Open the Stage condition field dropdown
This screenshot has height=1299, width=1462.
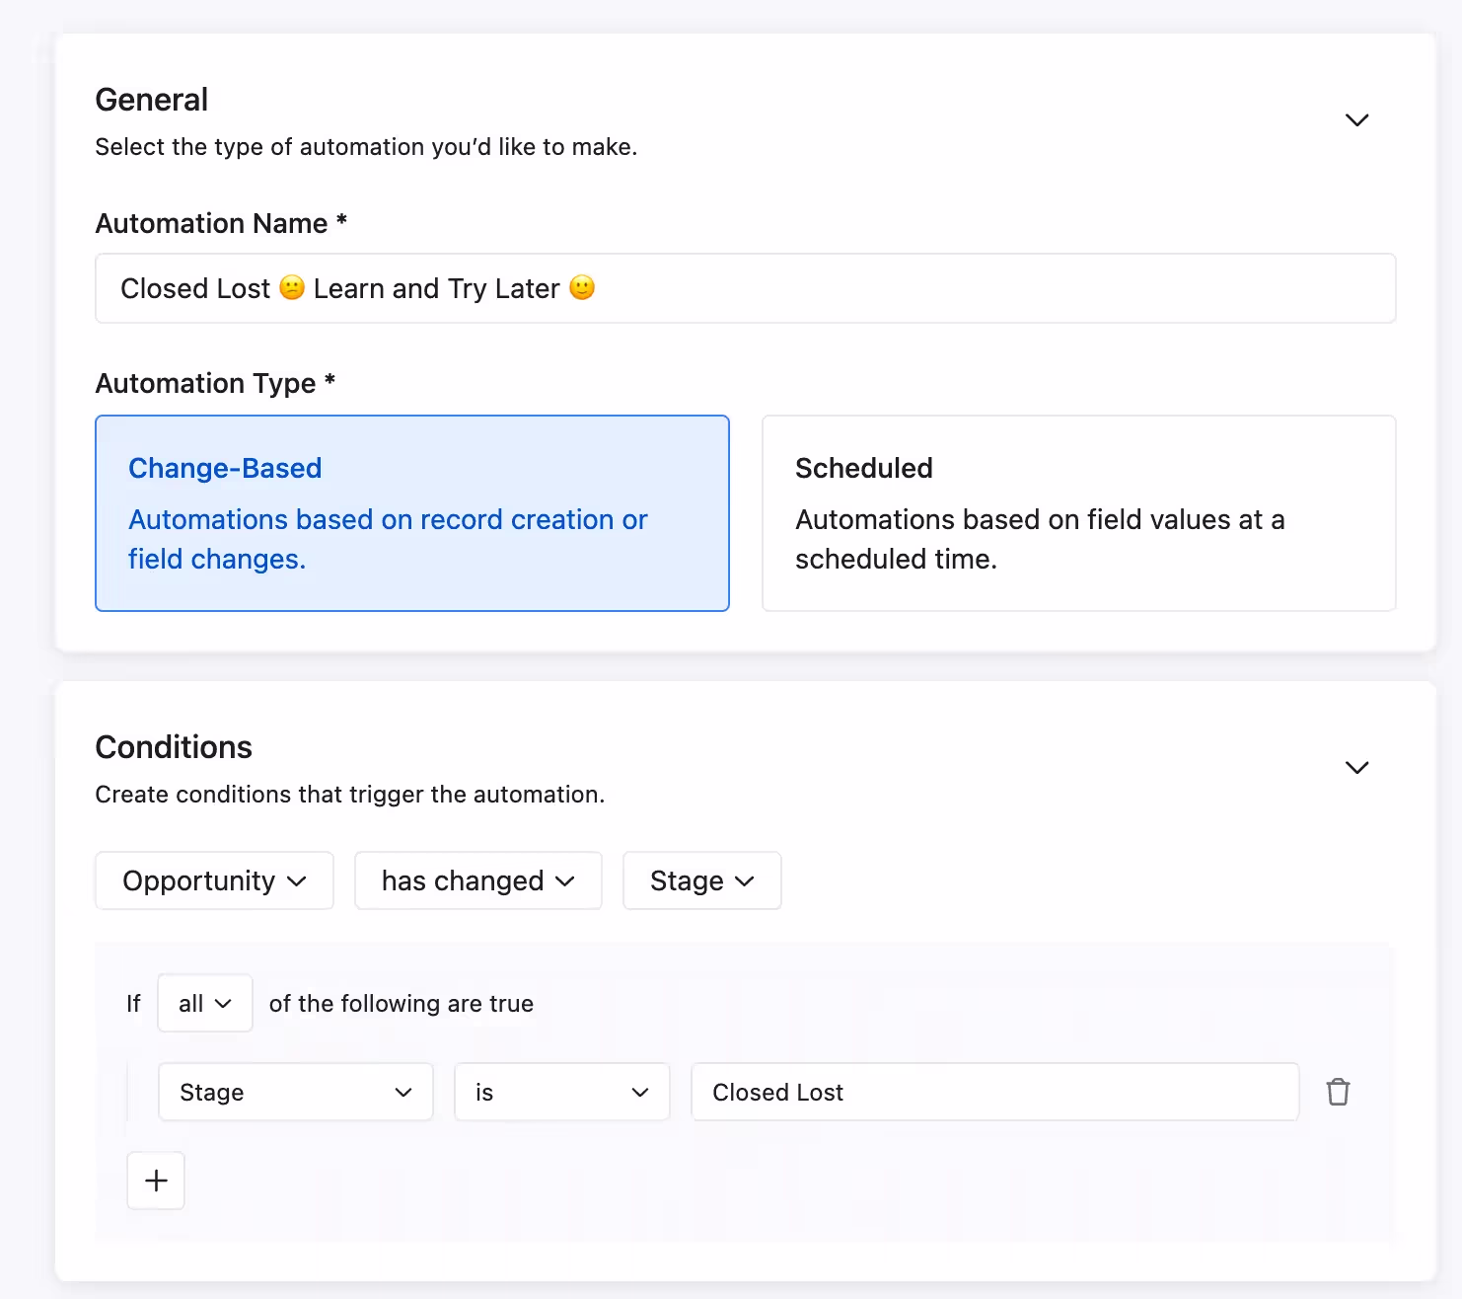pyautogui.click(x=295, y=1092)
